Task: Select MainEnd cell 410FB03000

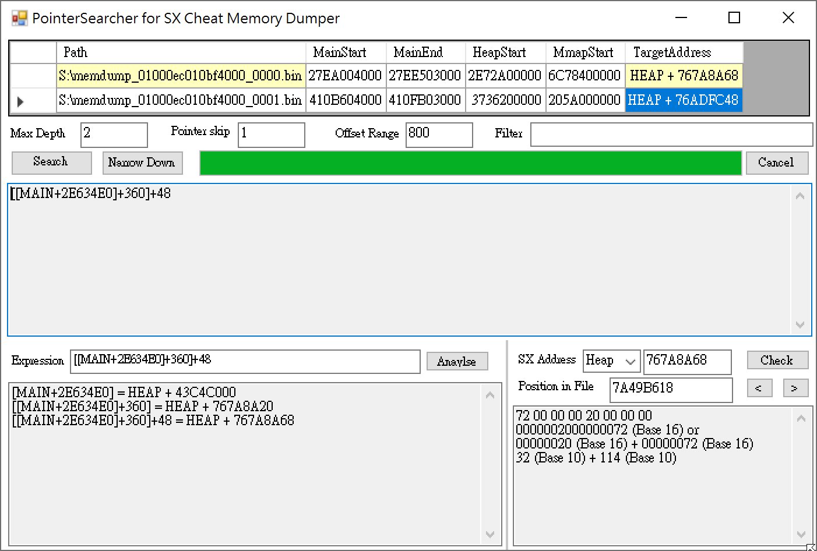Action: [426, 100]
